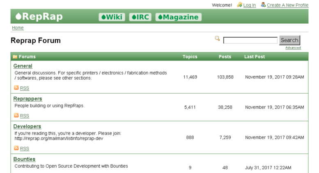Click the reprap-dev mailing list URL text
Viewport: 319px width, 173px height.
[x=59, y=139]
